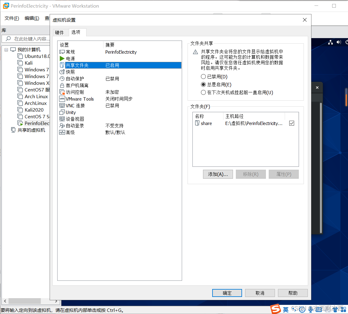
Task: Click the 关闭时间同步 summary text
Action: point(119,99)
